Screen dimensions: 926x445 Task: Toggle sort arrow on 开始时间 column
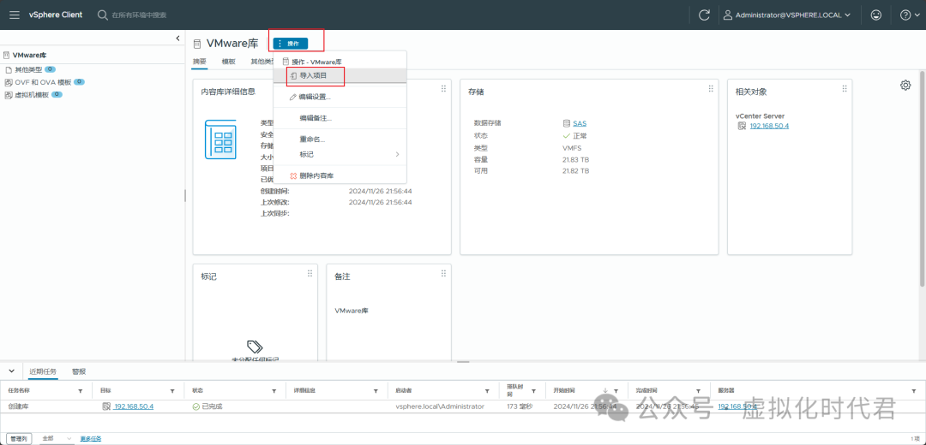click(x=605, y=391)
